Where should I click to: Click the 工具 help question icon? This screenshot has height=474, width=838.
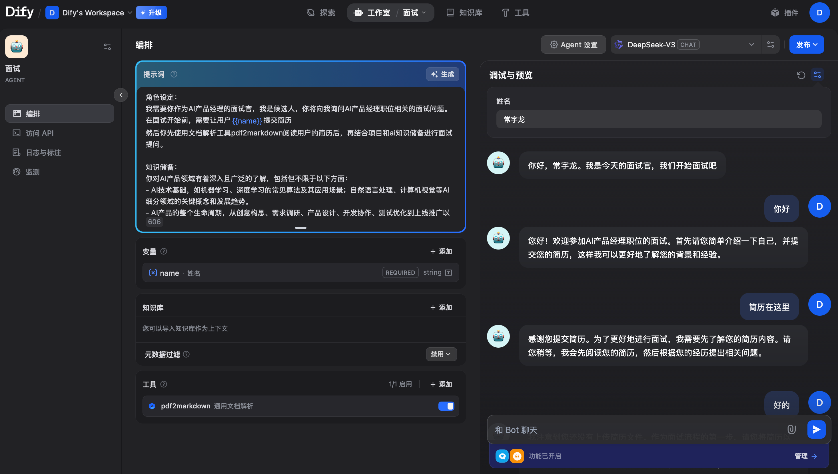[164, 384]
